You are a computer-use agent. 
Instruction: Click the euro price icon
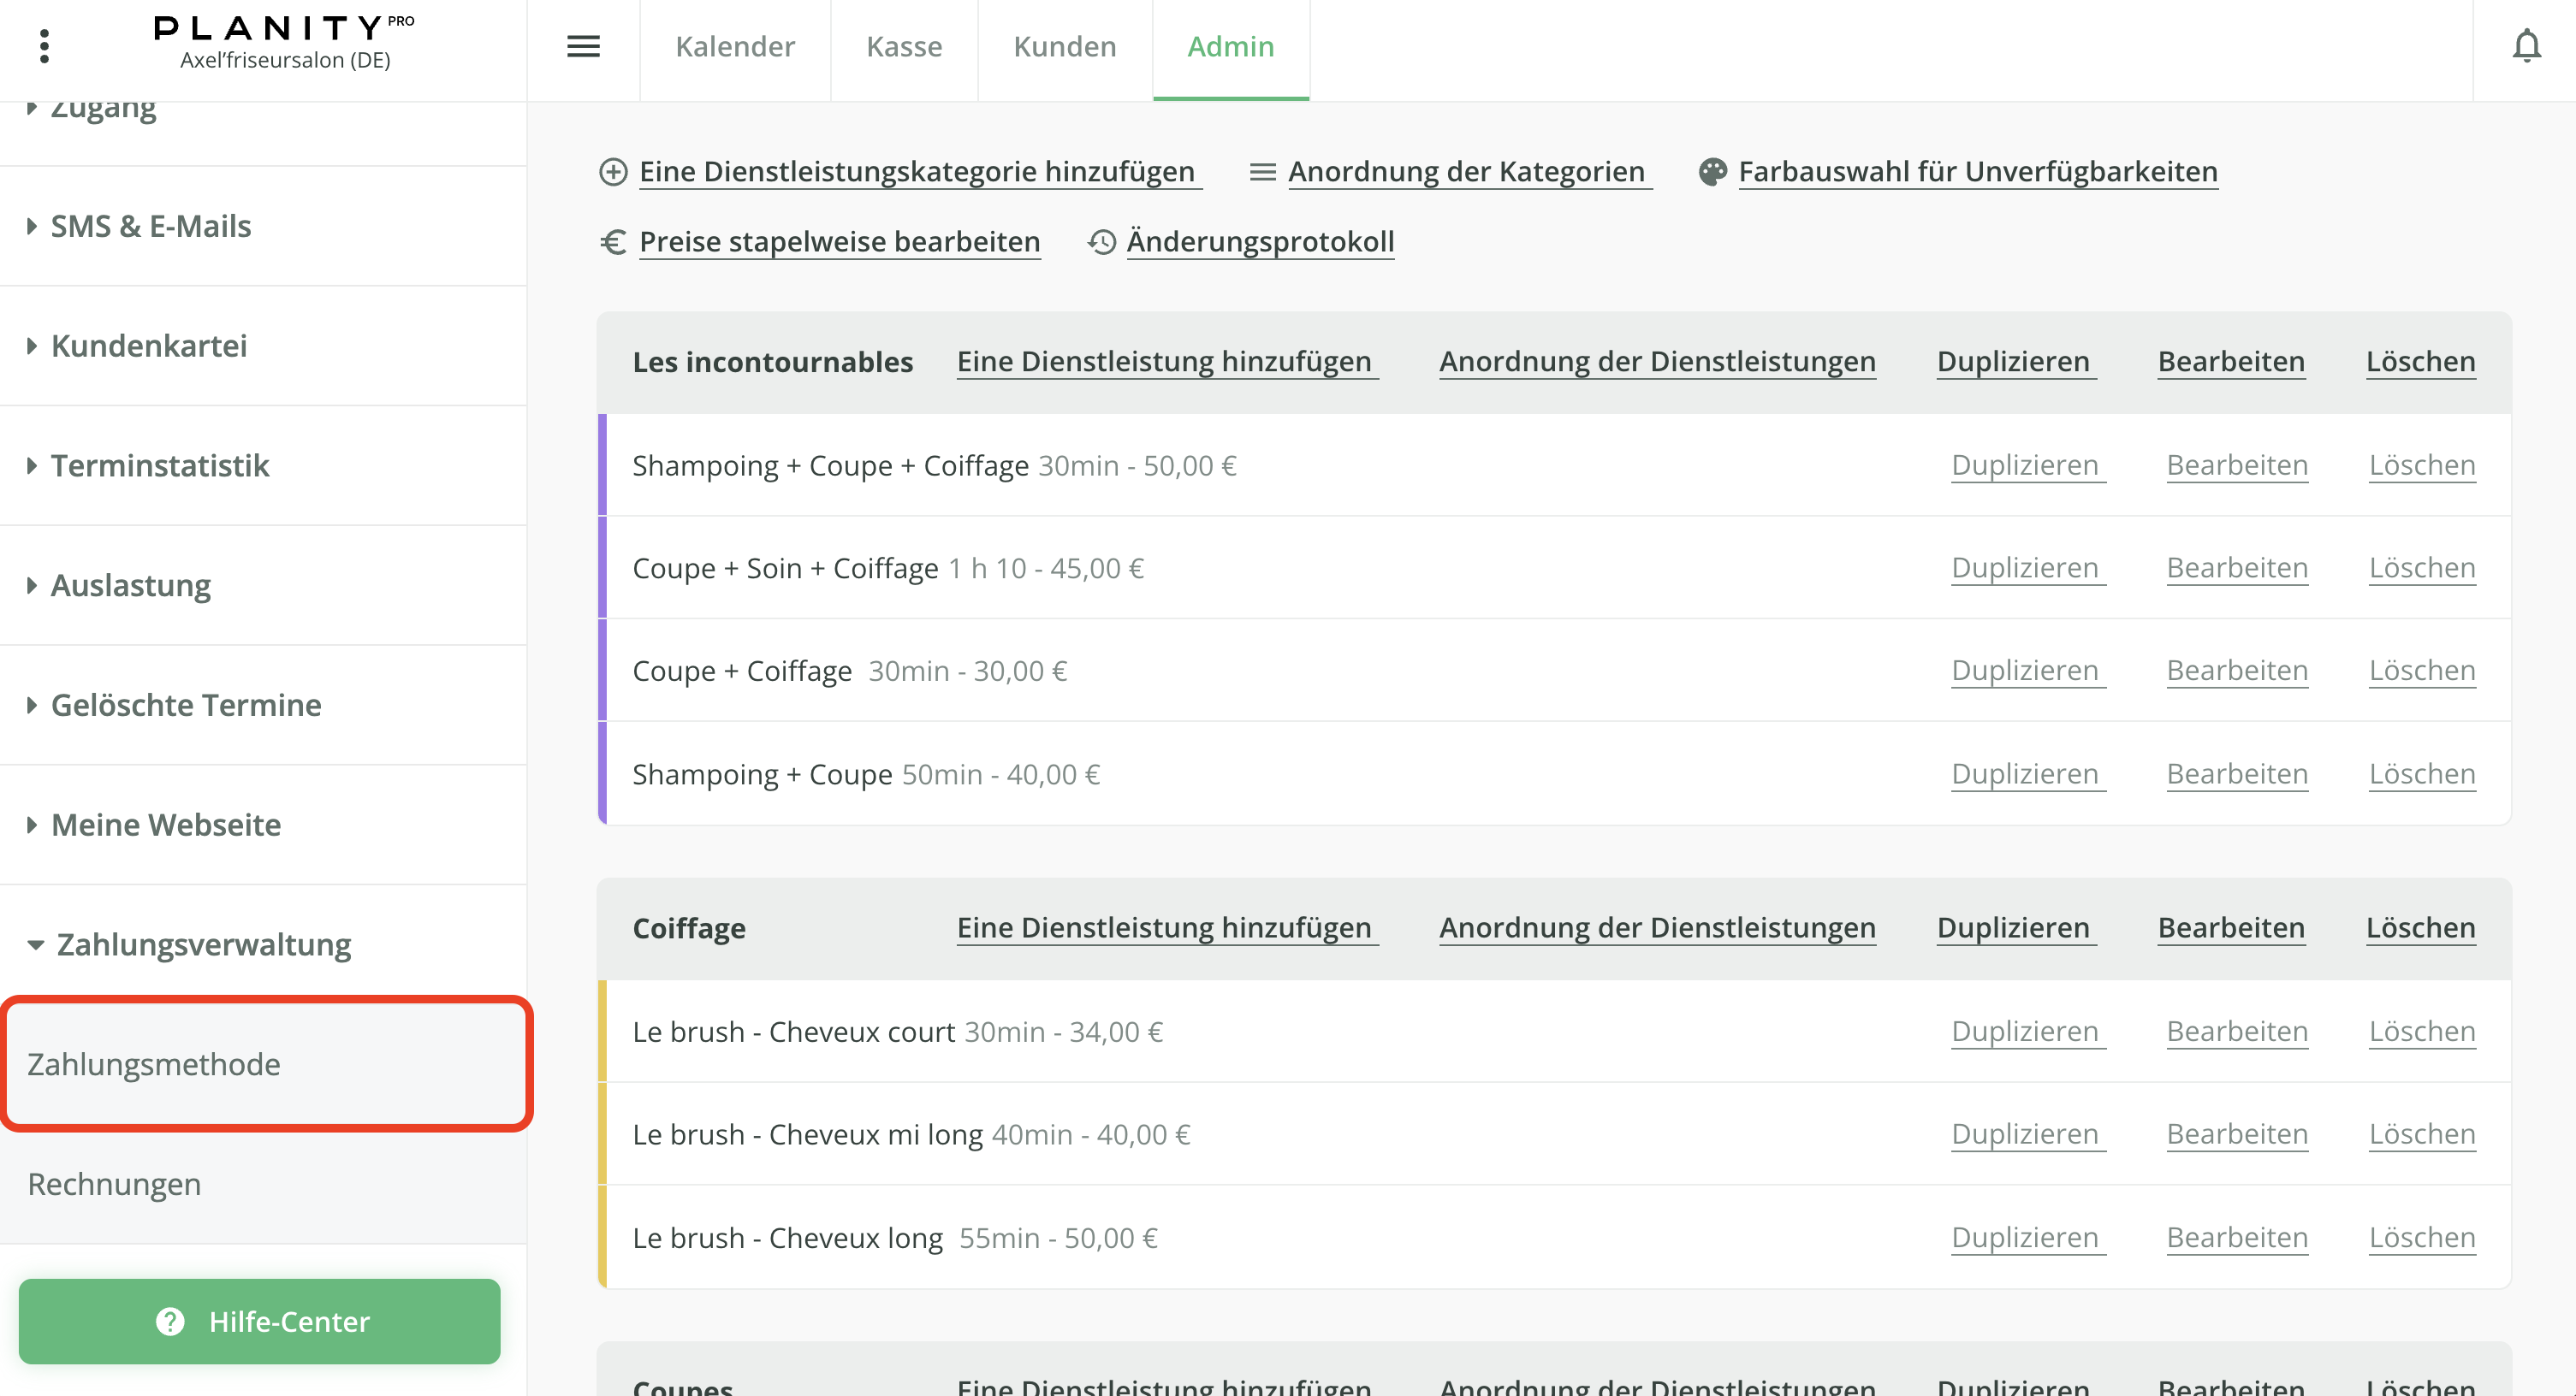[613, 242]
